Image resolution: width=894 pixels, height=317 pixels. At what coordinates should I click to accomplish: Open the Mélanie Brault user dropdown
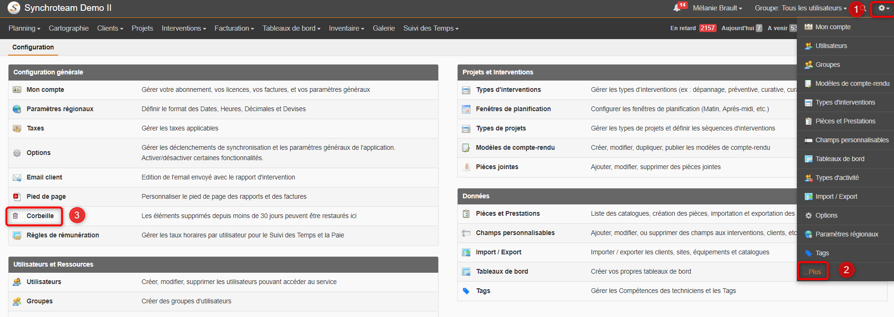[717, 8]
